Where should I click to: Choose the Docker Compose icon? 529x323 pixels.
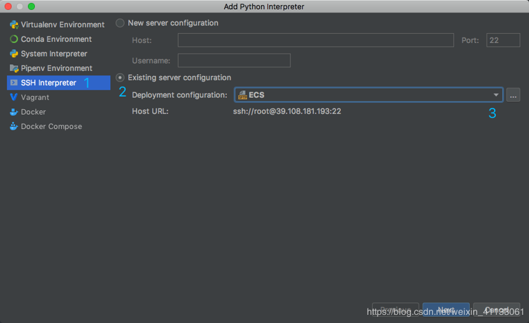click(x=14, y=126)
